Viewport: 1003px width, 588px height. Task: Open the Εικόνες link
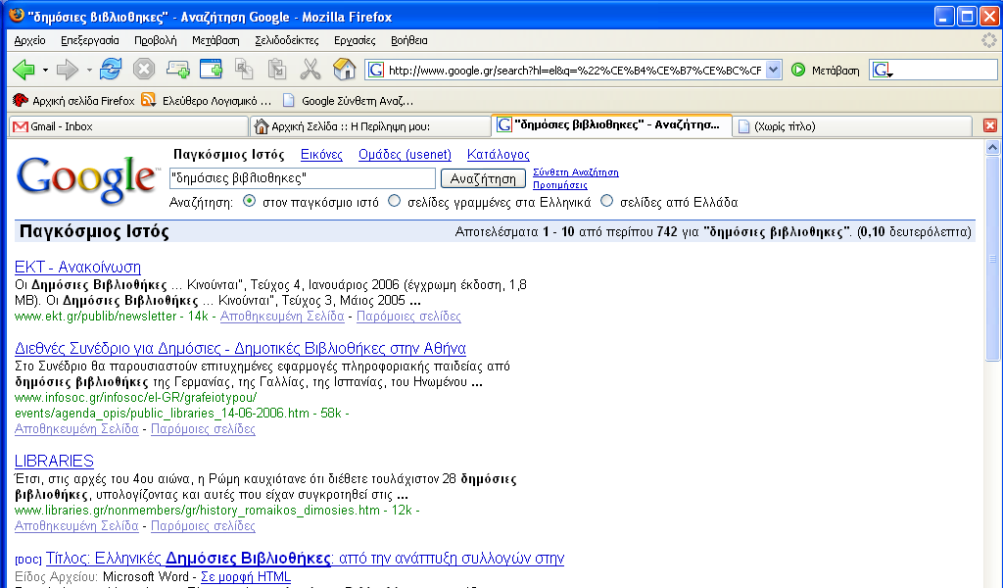(321, 154)
